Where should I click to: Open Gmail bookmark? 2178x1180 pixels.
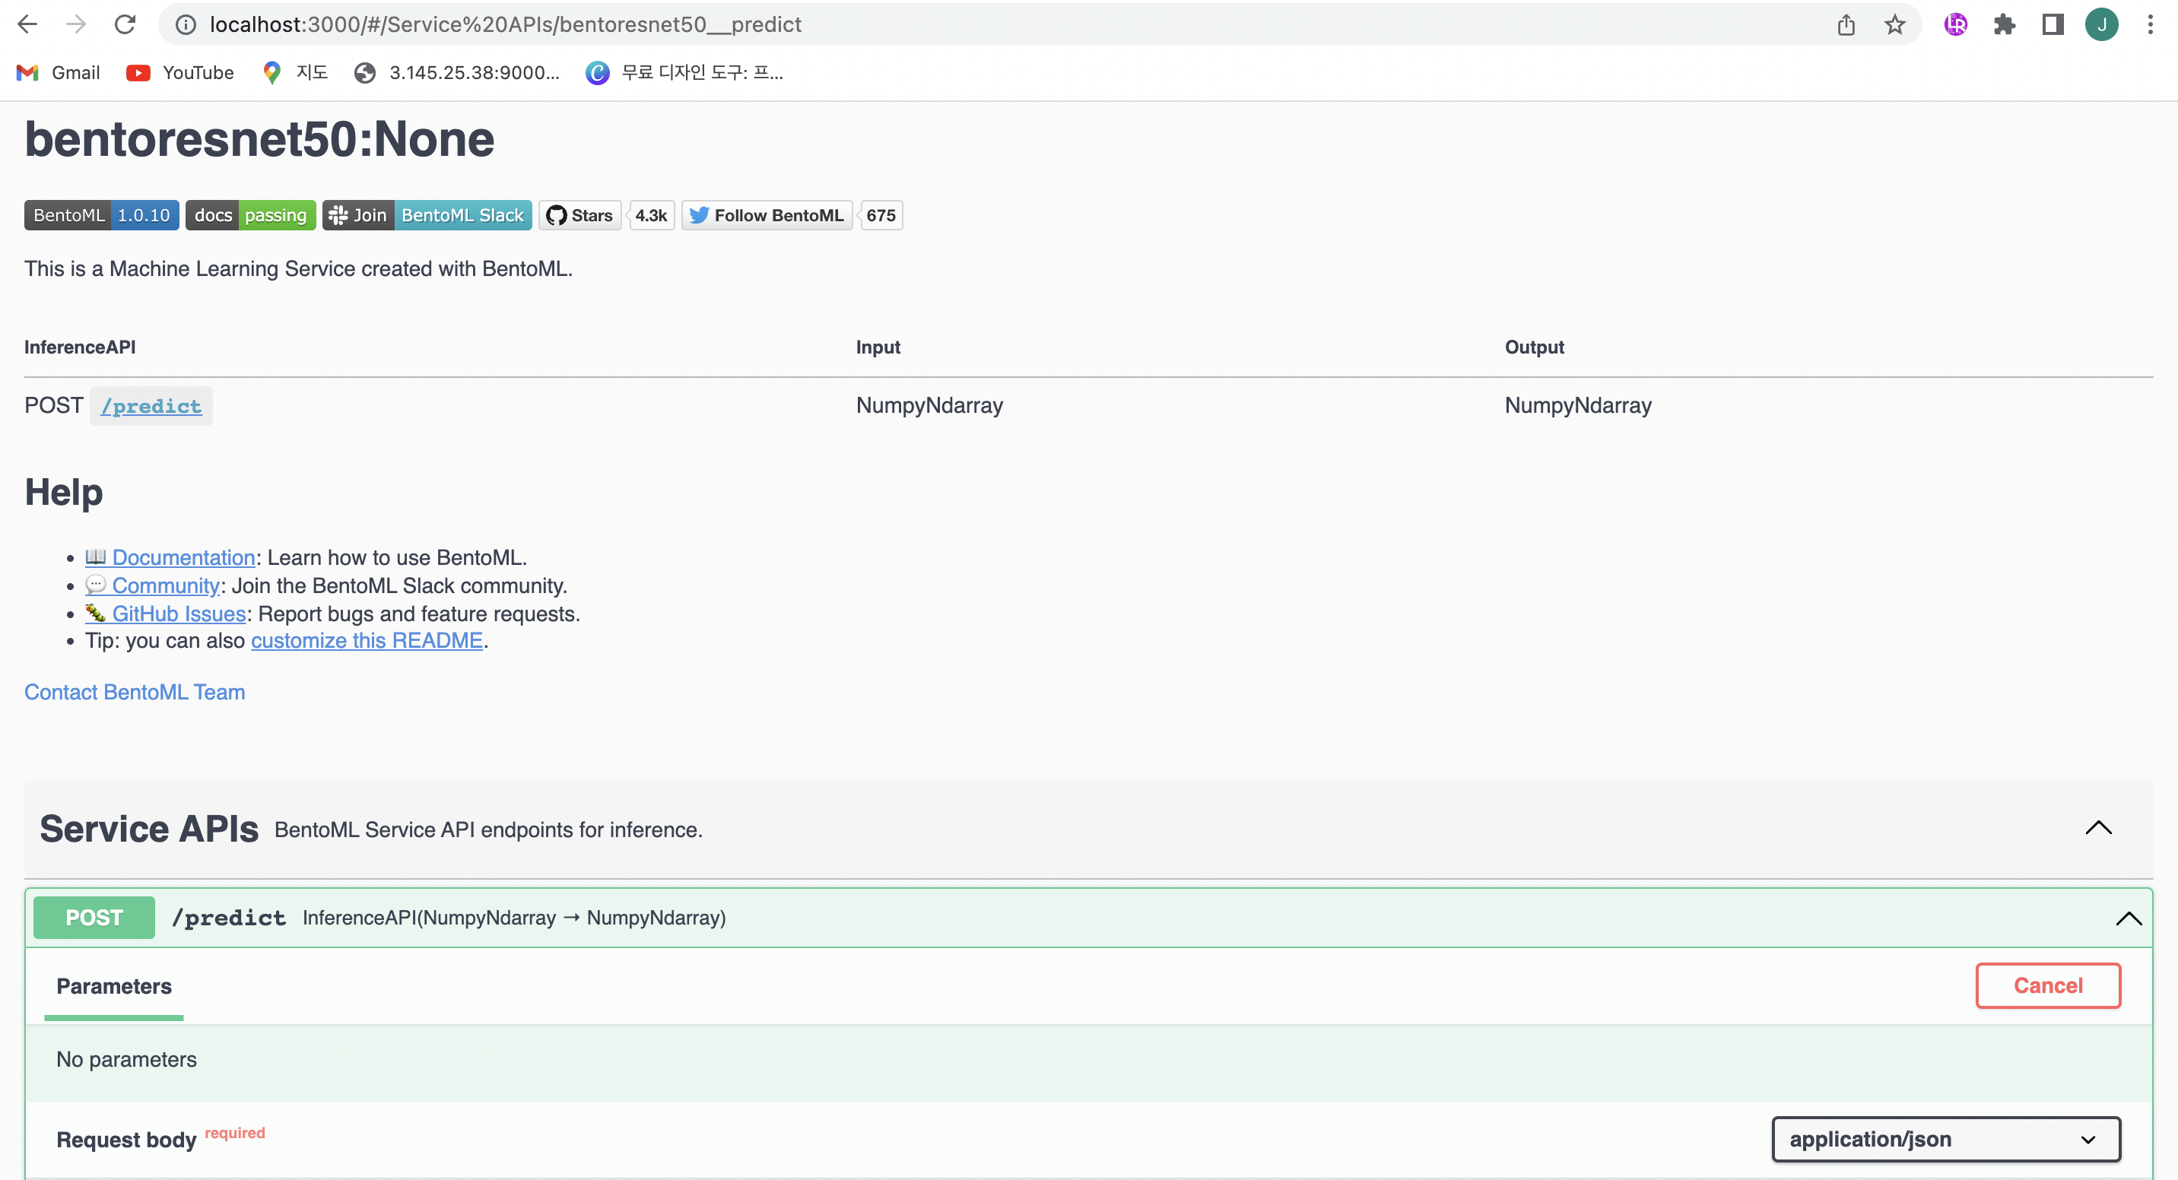[59, 73]
